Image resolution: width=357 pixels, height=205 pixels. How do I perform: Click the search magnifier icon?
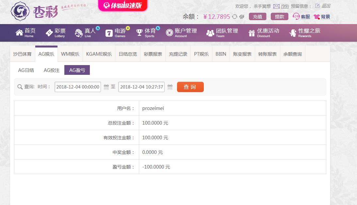pos(20,87)
